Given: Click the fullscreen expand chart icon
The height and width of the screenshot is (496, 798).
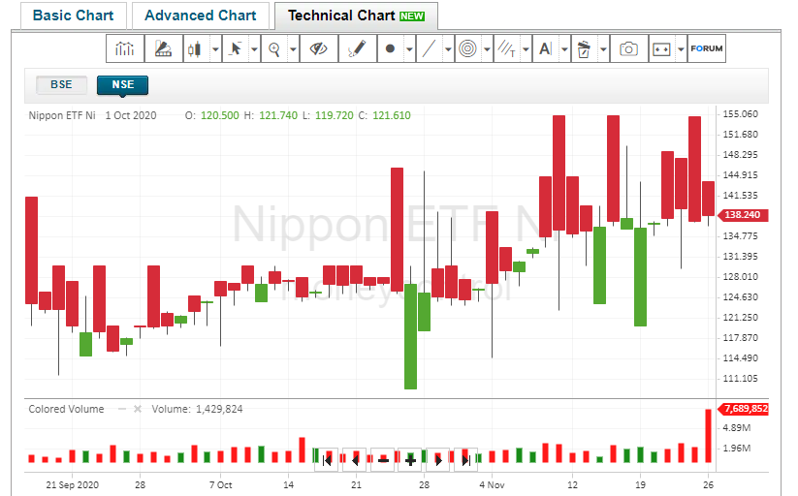Looking at the screenshot, I should point(661,48).
